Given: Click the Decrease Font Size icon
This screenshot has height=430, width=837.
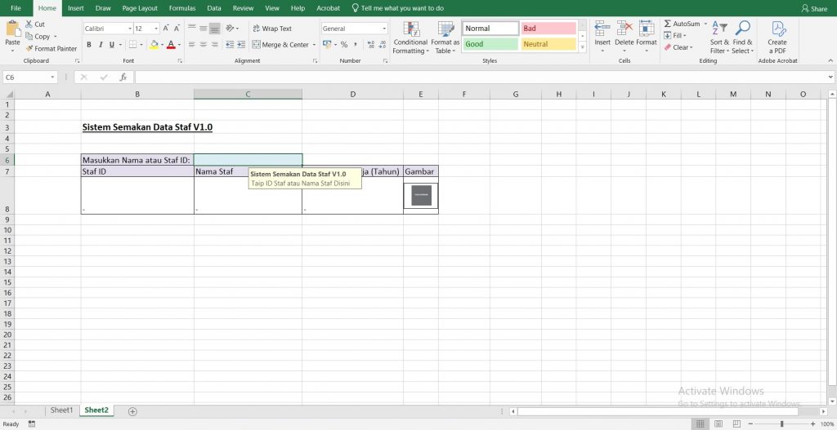Looking at the screenshot, I should click(x=177, y=29).
